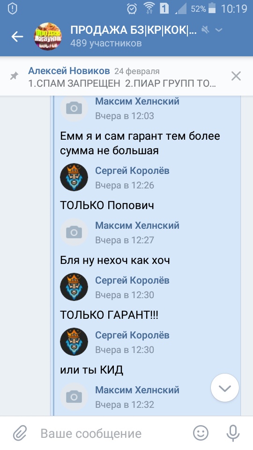Open Максим Хелнский profile at 12:03
The image size is (253, 450).
[137, 101]
